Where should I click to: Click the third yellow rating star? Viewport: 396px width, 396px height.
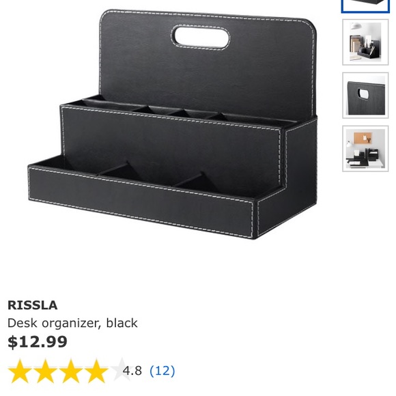pos(71,371)
